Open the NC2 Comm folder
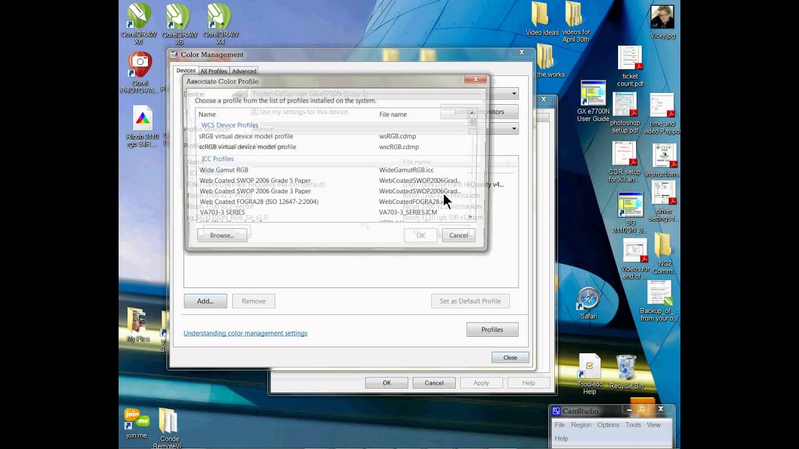The image size is (799, 449). [x=662, y=253]
